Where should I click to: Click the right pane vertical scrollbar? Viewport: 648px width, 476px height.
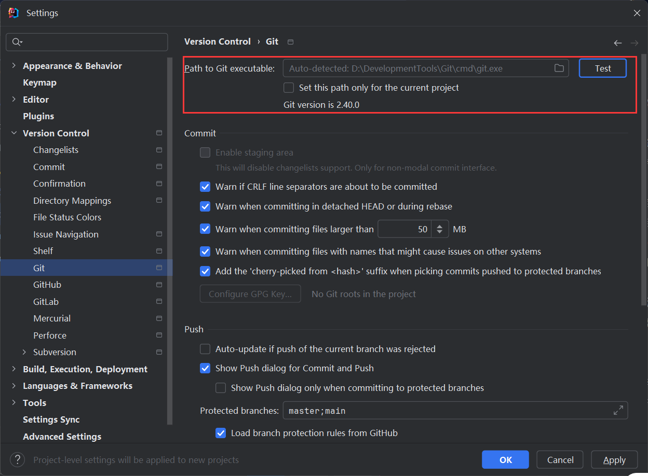pyautogui.click(x=644, y=179)
